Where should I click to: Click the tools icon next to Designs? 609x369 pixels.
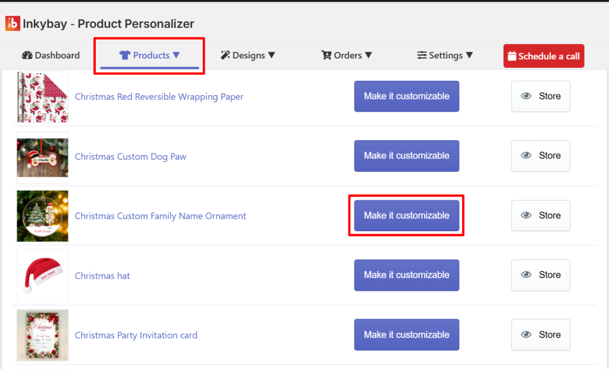225,55
